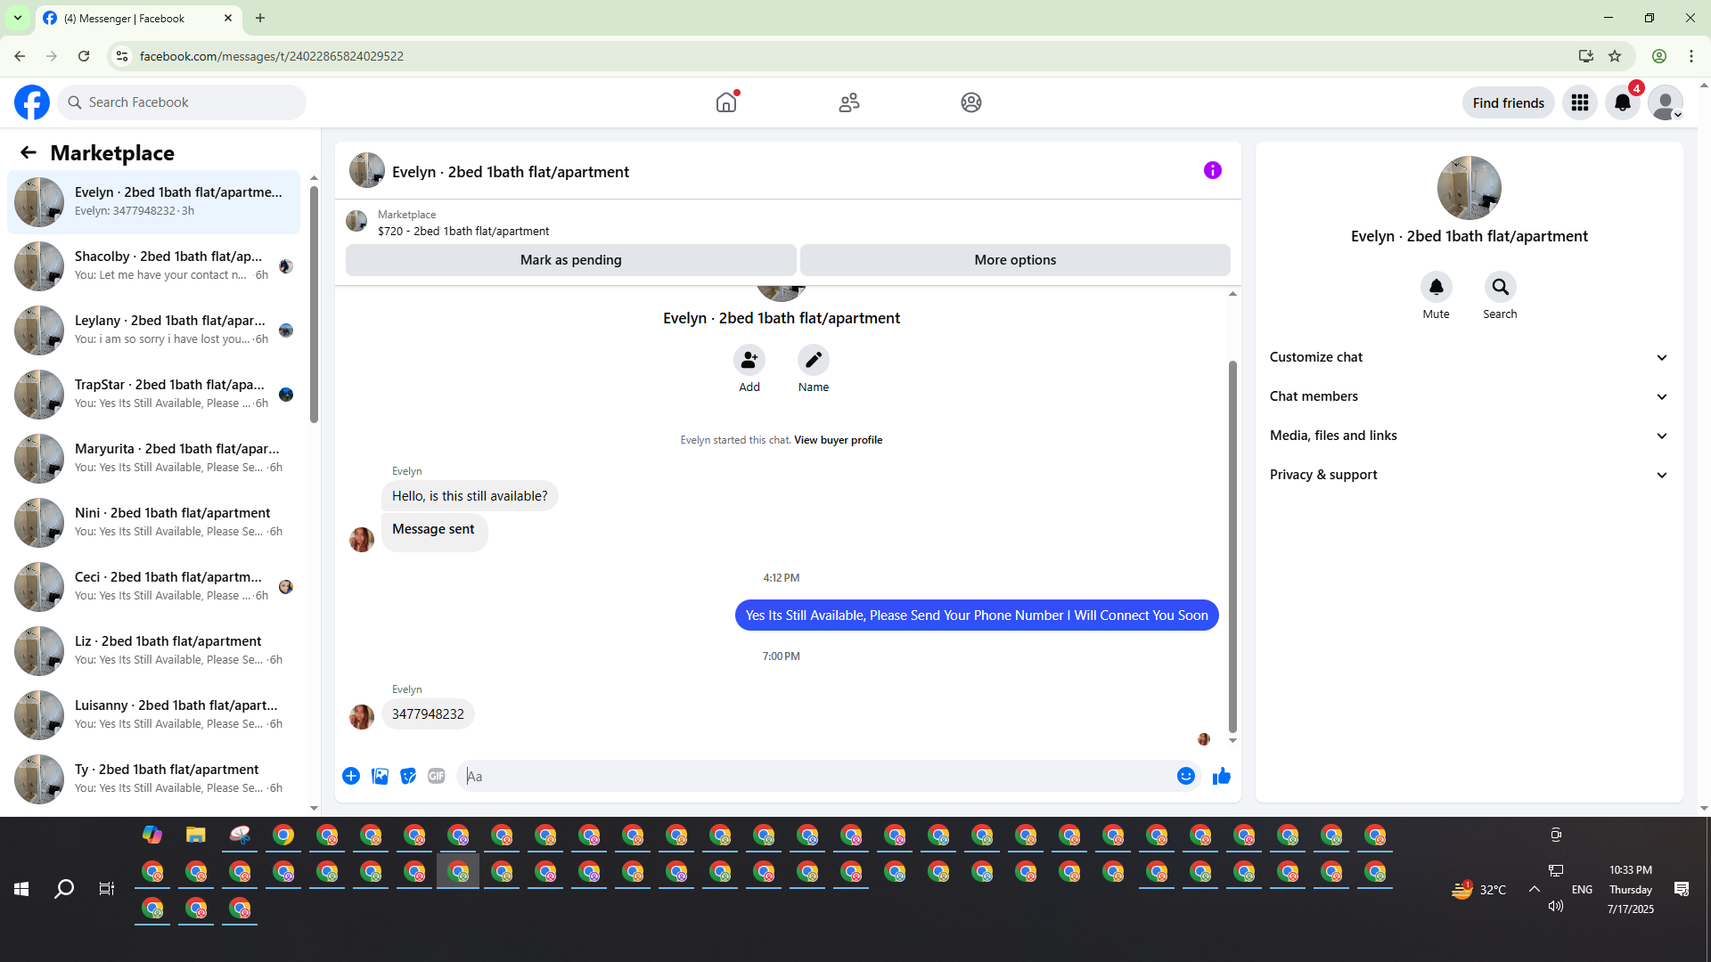Open the weather 32°C taskbar widget

(1479, 889)
